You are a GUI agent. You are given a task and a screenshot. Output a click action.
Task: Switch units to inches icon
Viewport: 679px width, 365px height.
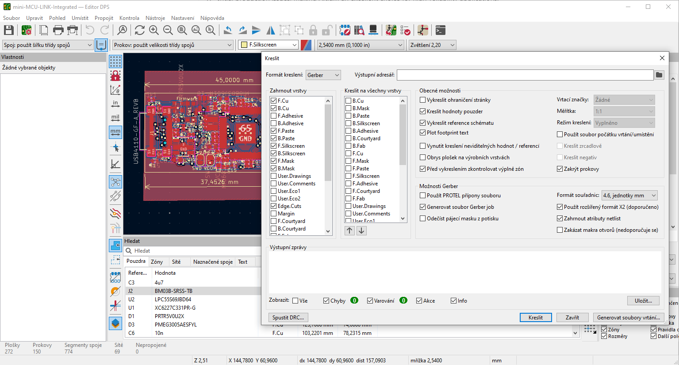[x=115, y=104]
